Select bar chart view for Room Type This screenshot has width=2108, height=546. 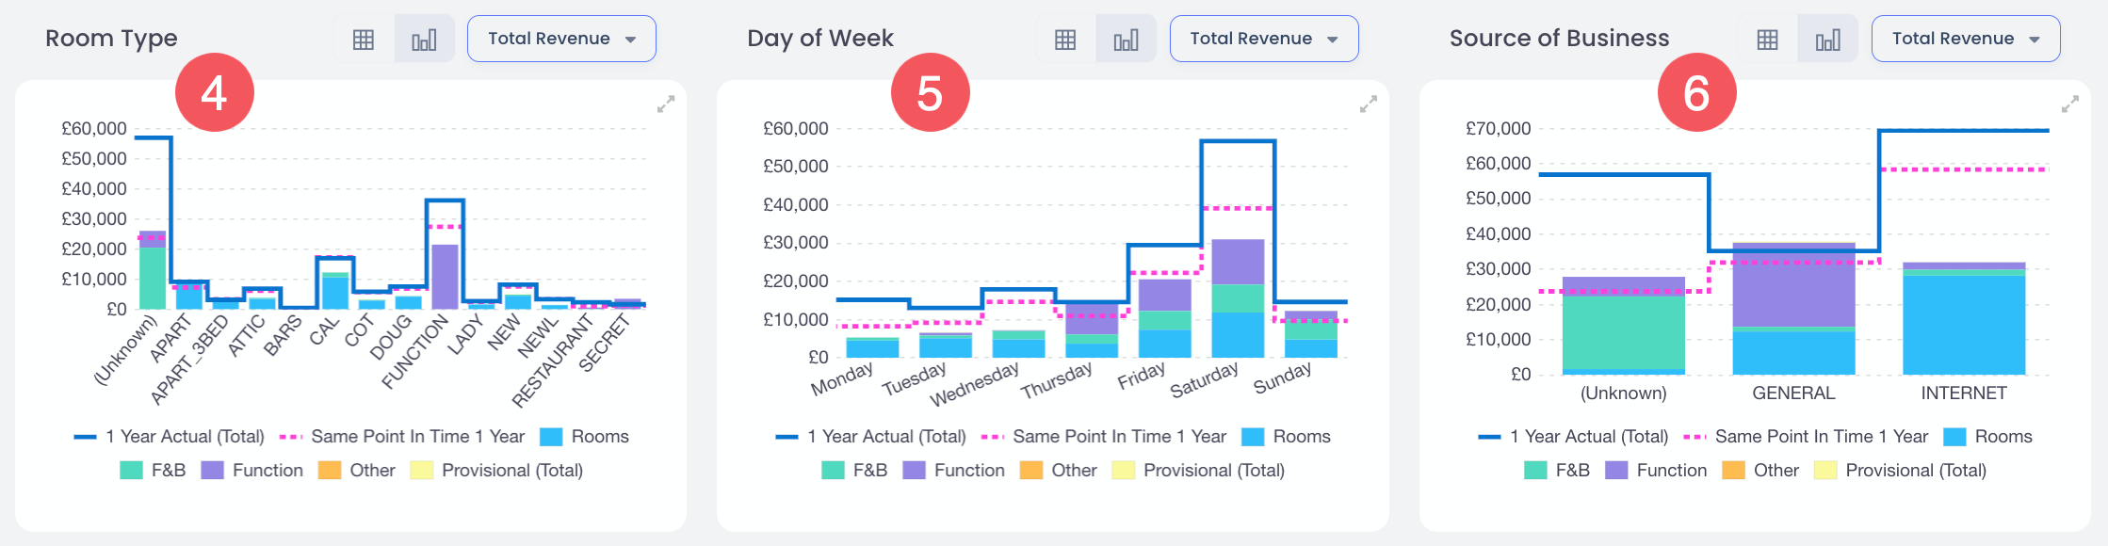click(x=424, y=40)
